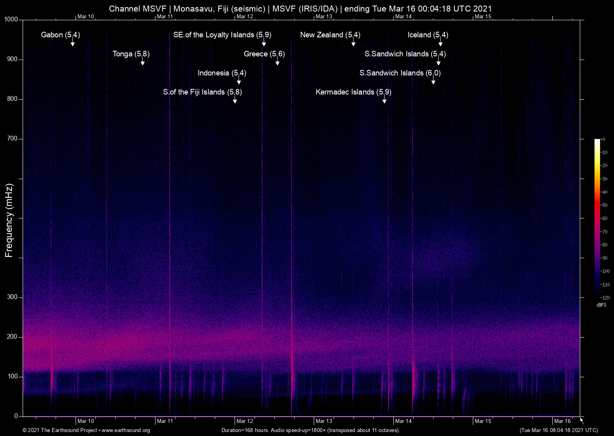Select the Tonga (5.8) earthquake marker

(x=131, y=54)
